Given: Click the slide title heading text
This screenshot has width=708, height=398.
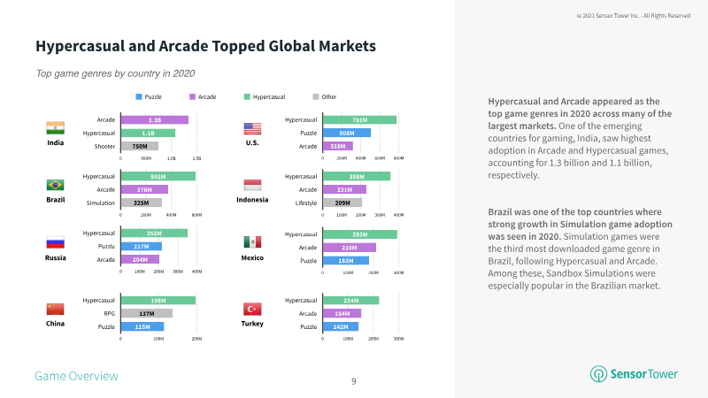Looking at the screenshot, I should pyautogui.click(x=206, y=46).
